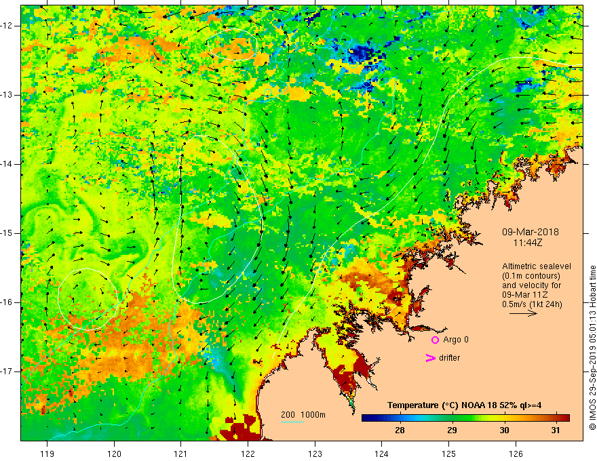Click the 09-Mar 11Z caption line
Viewport: 597px width, 461px height.
coord(526,295)
